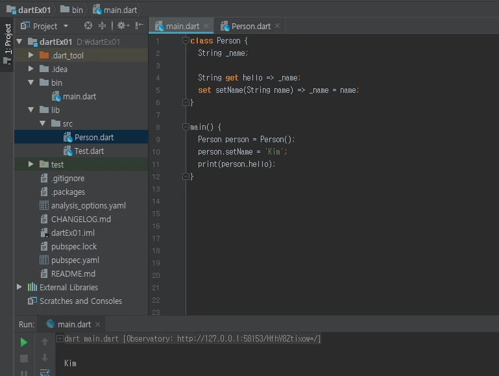Click the Collapse All icon in Project panel
This screenshot has width=499, height=376.
coord(102,26)
